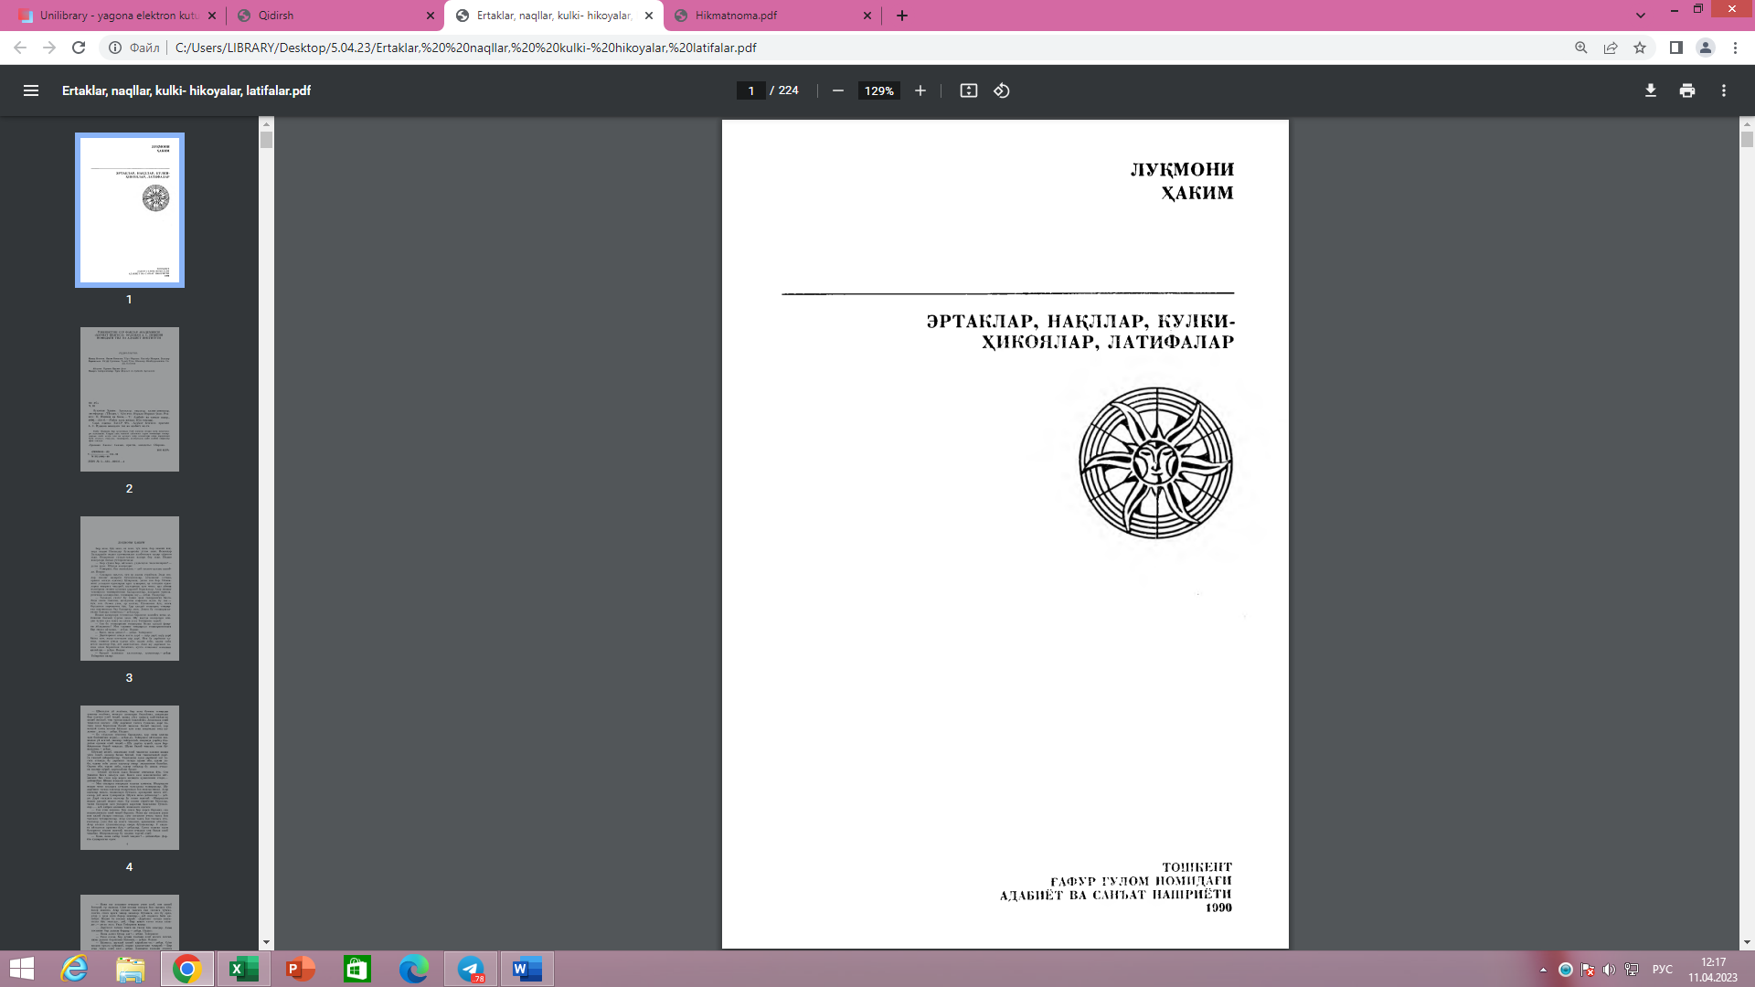Expand the tab search chevron

(x=1641, y=16)
